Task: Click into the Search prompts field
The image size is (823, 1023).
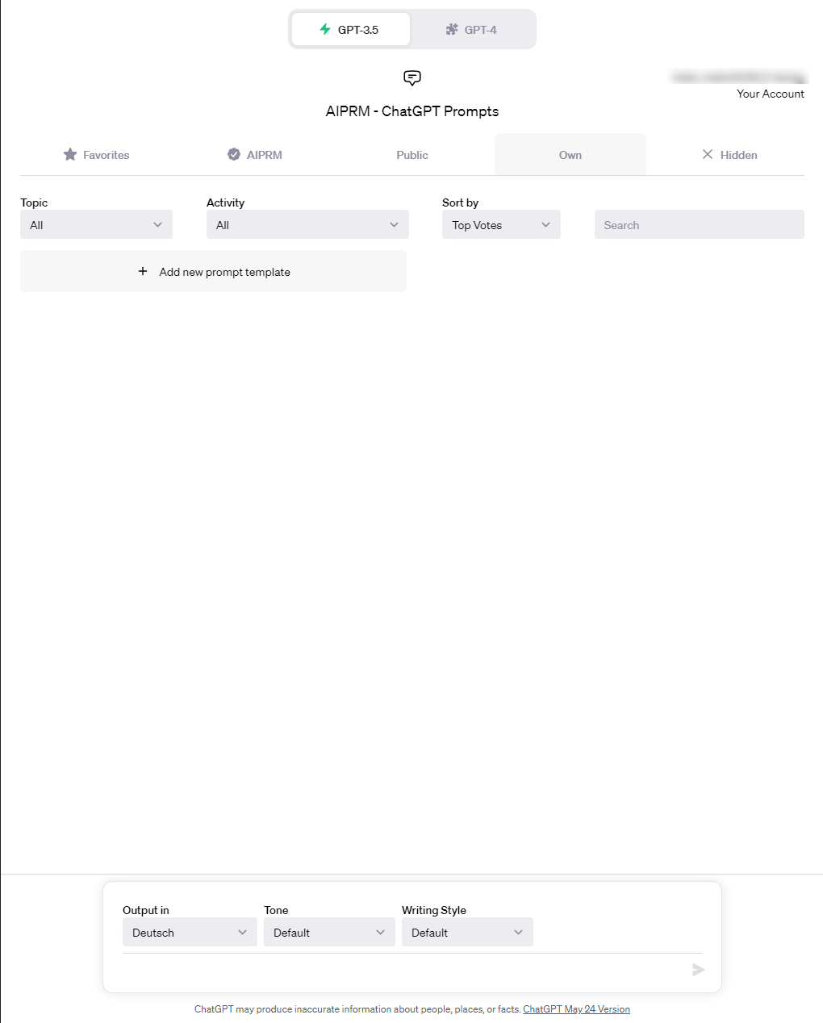Action: pos(699,225)
